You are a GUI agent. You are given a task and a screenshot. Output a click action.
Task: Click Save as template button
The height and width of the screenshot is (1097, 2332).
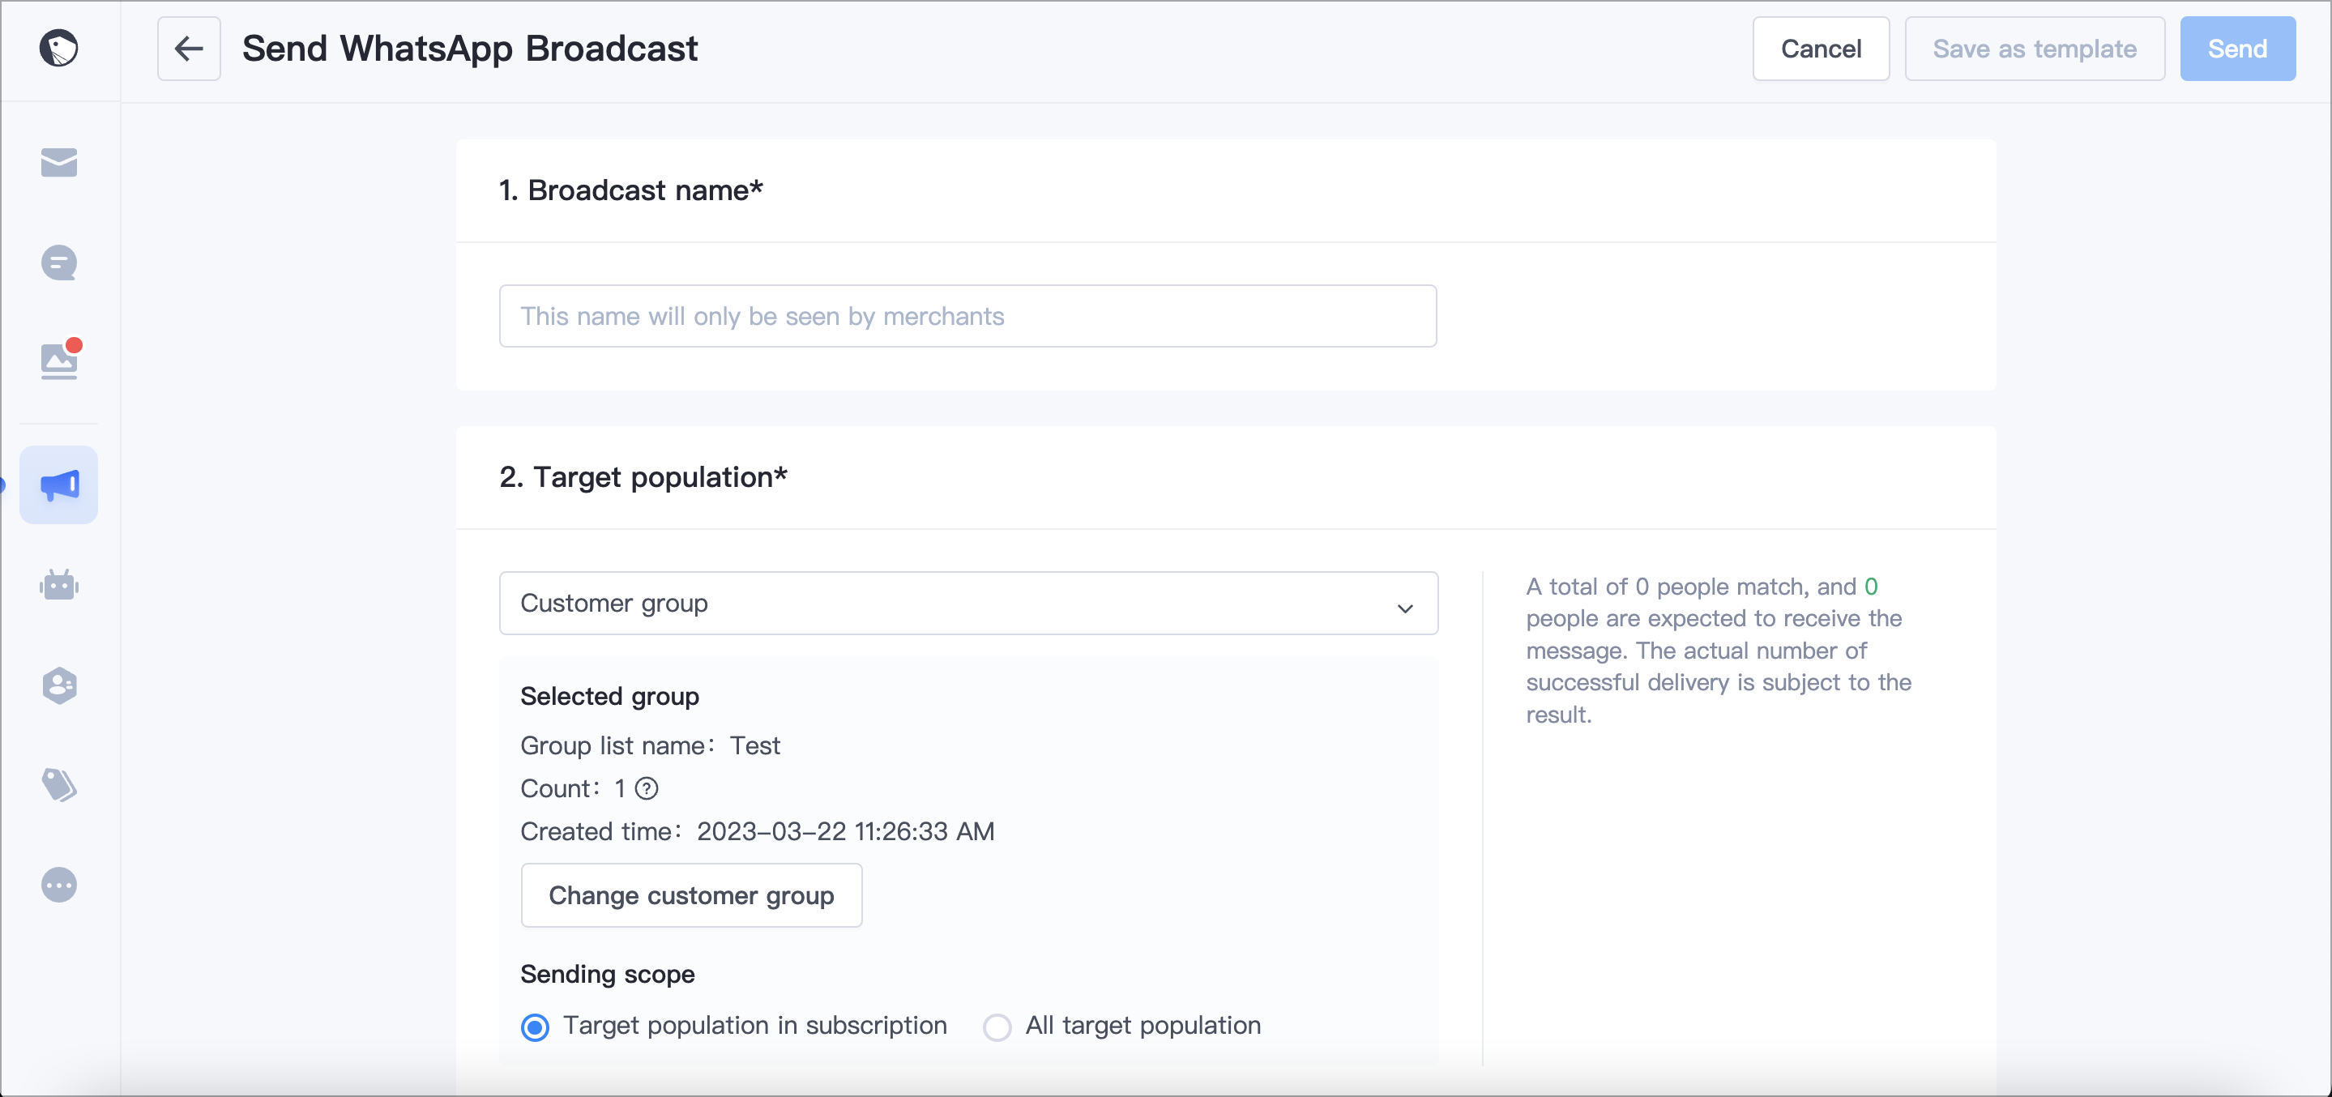point(2034,49)
